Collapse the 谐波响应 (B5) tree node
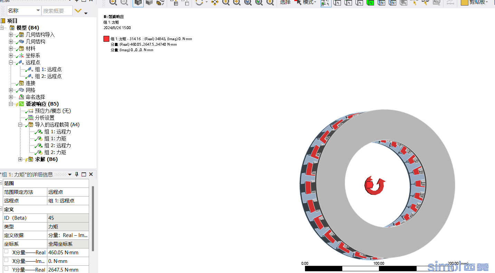495x273 pixels. pos(11,104)
